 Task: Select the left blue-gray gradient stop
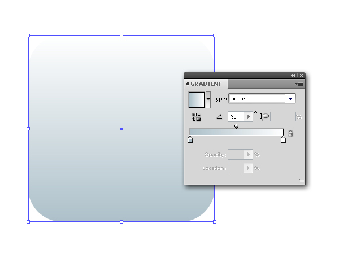coord(190,139)
